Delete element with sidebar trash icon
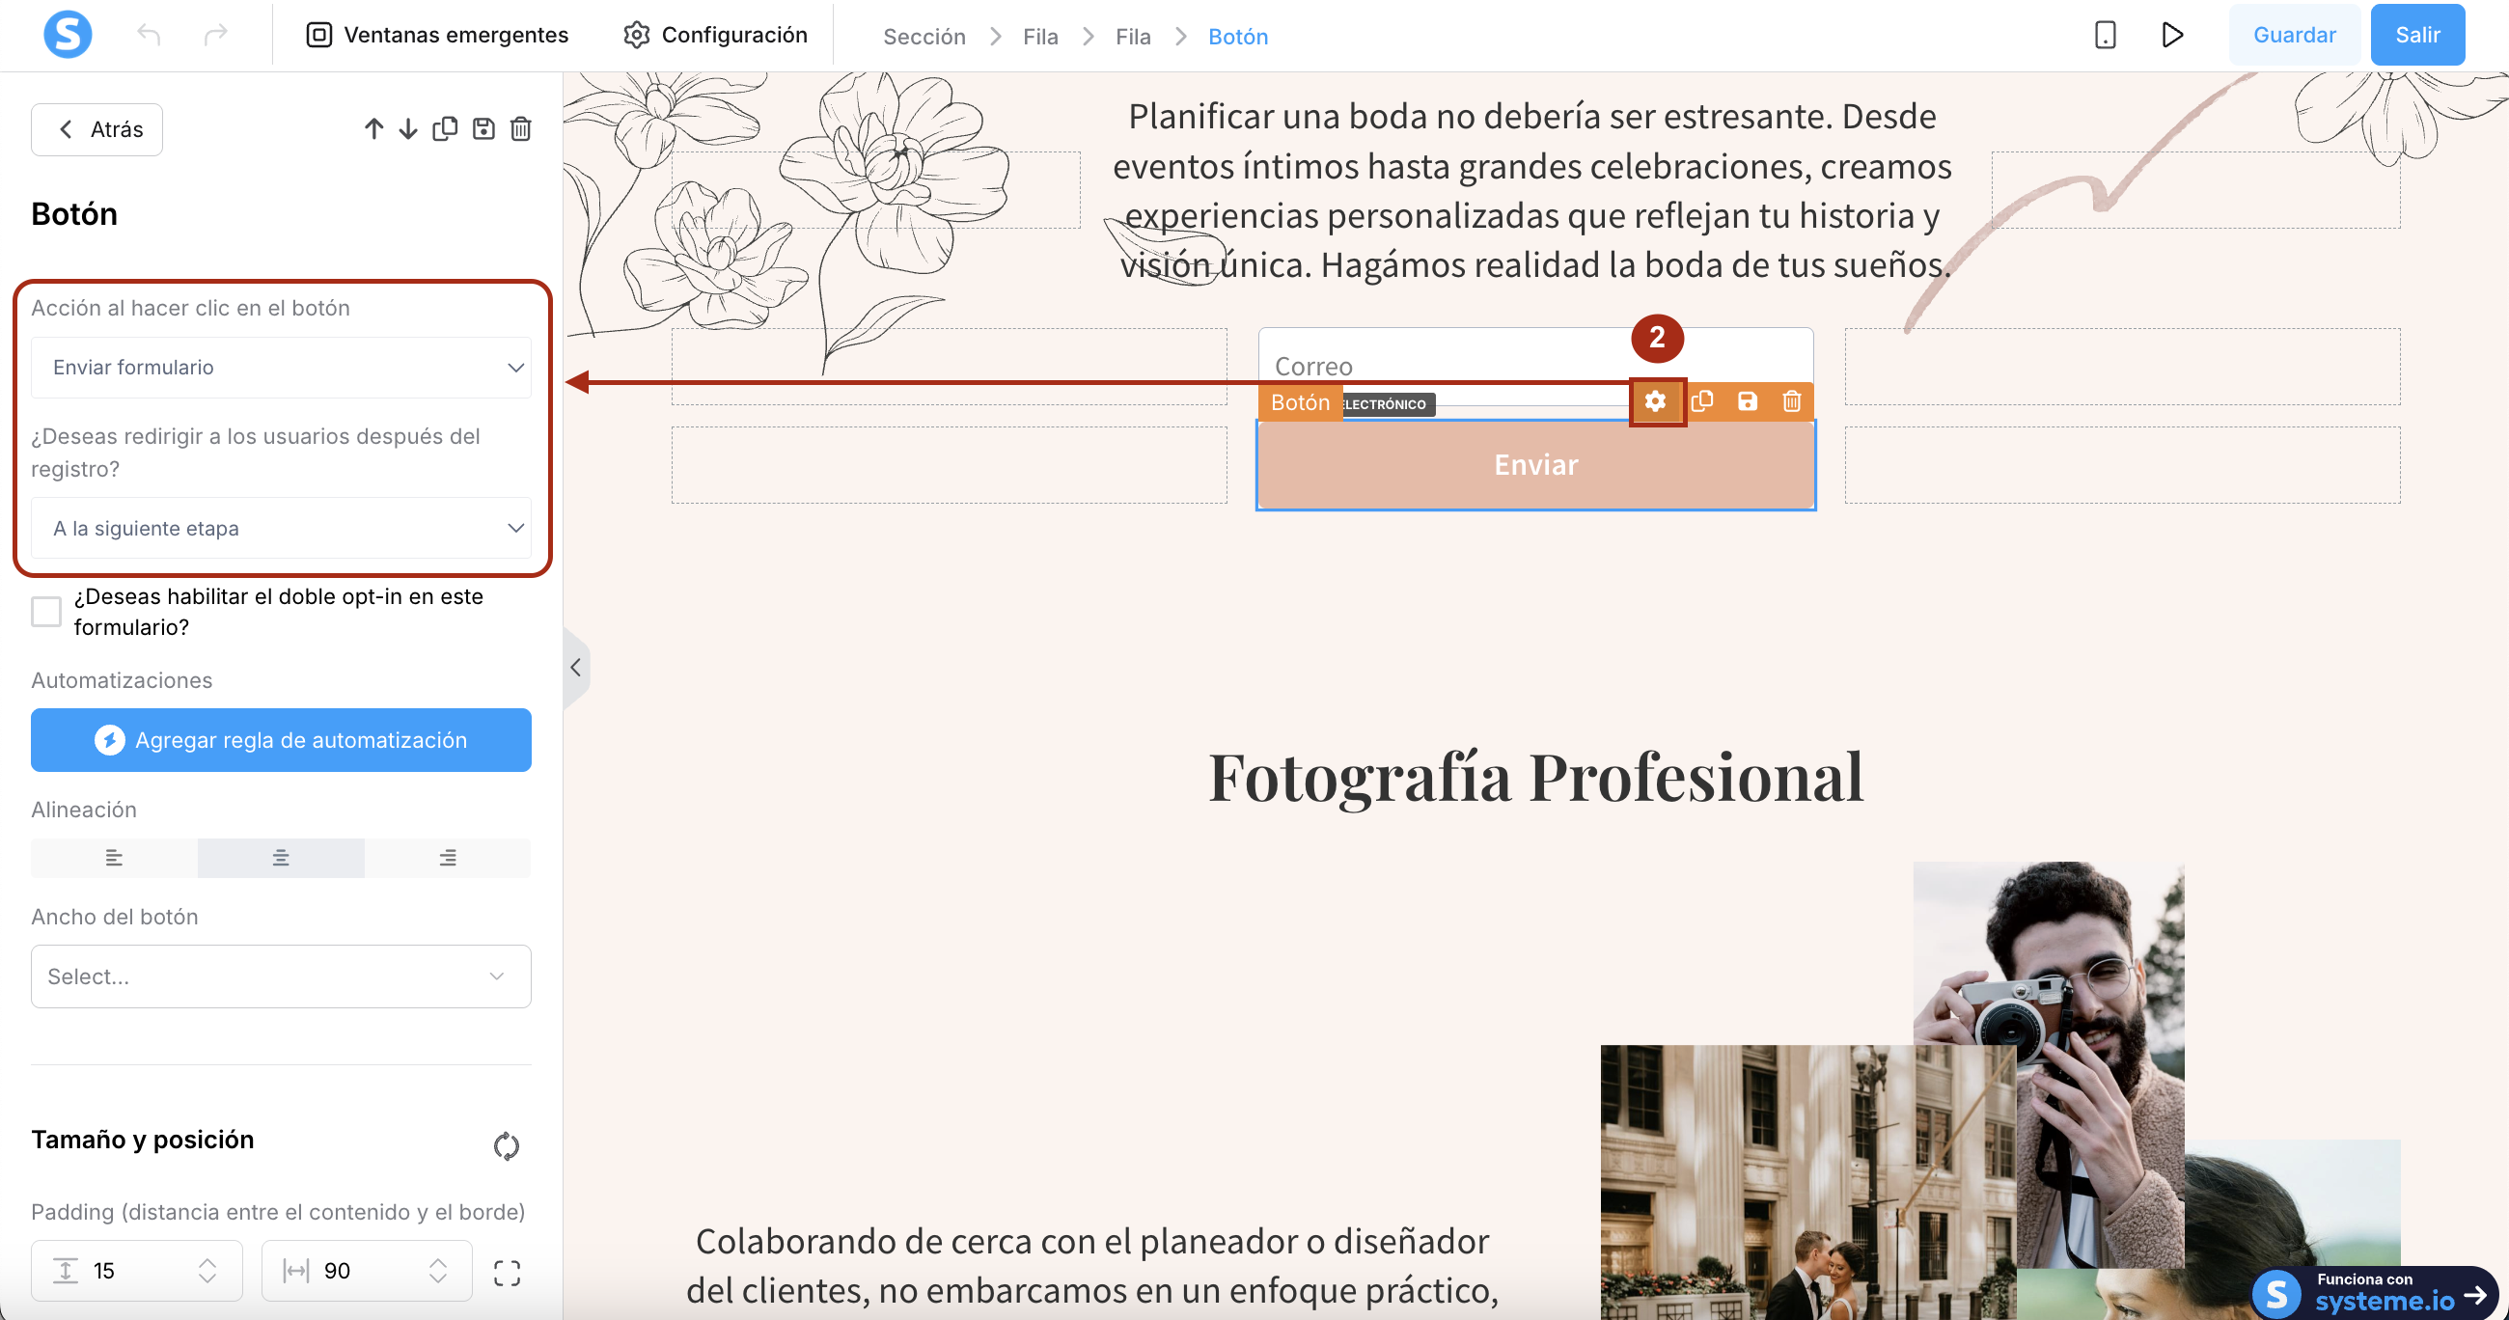Viewport: 2509px width, 1320px height. tap(521, 128)
